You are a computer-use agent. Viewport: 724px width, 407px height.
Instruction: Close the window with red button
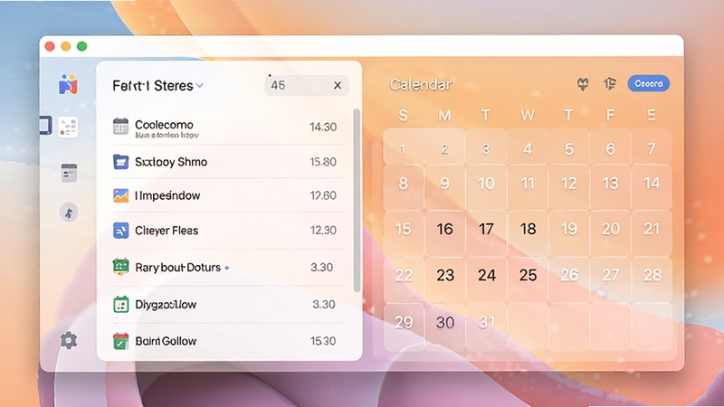(x=50, y=47)
